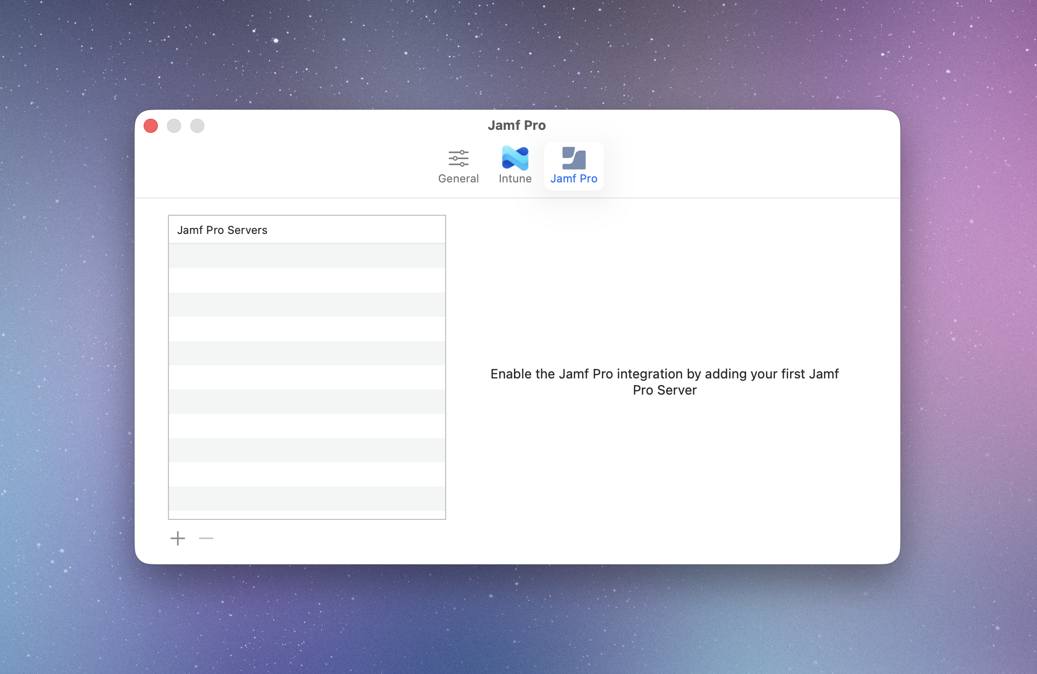This screenshot has height=674, width=1037.
Task: Open the General preferences tab
Action: (458, 166)
